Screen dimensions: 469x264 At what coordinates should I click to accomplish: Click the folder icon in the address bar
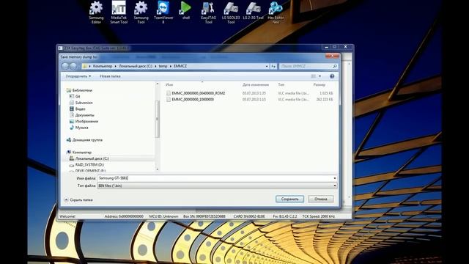[85, 66]
